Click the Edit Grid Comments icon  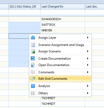[33, 79]
